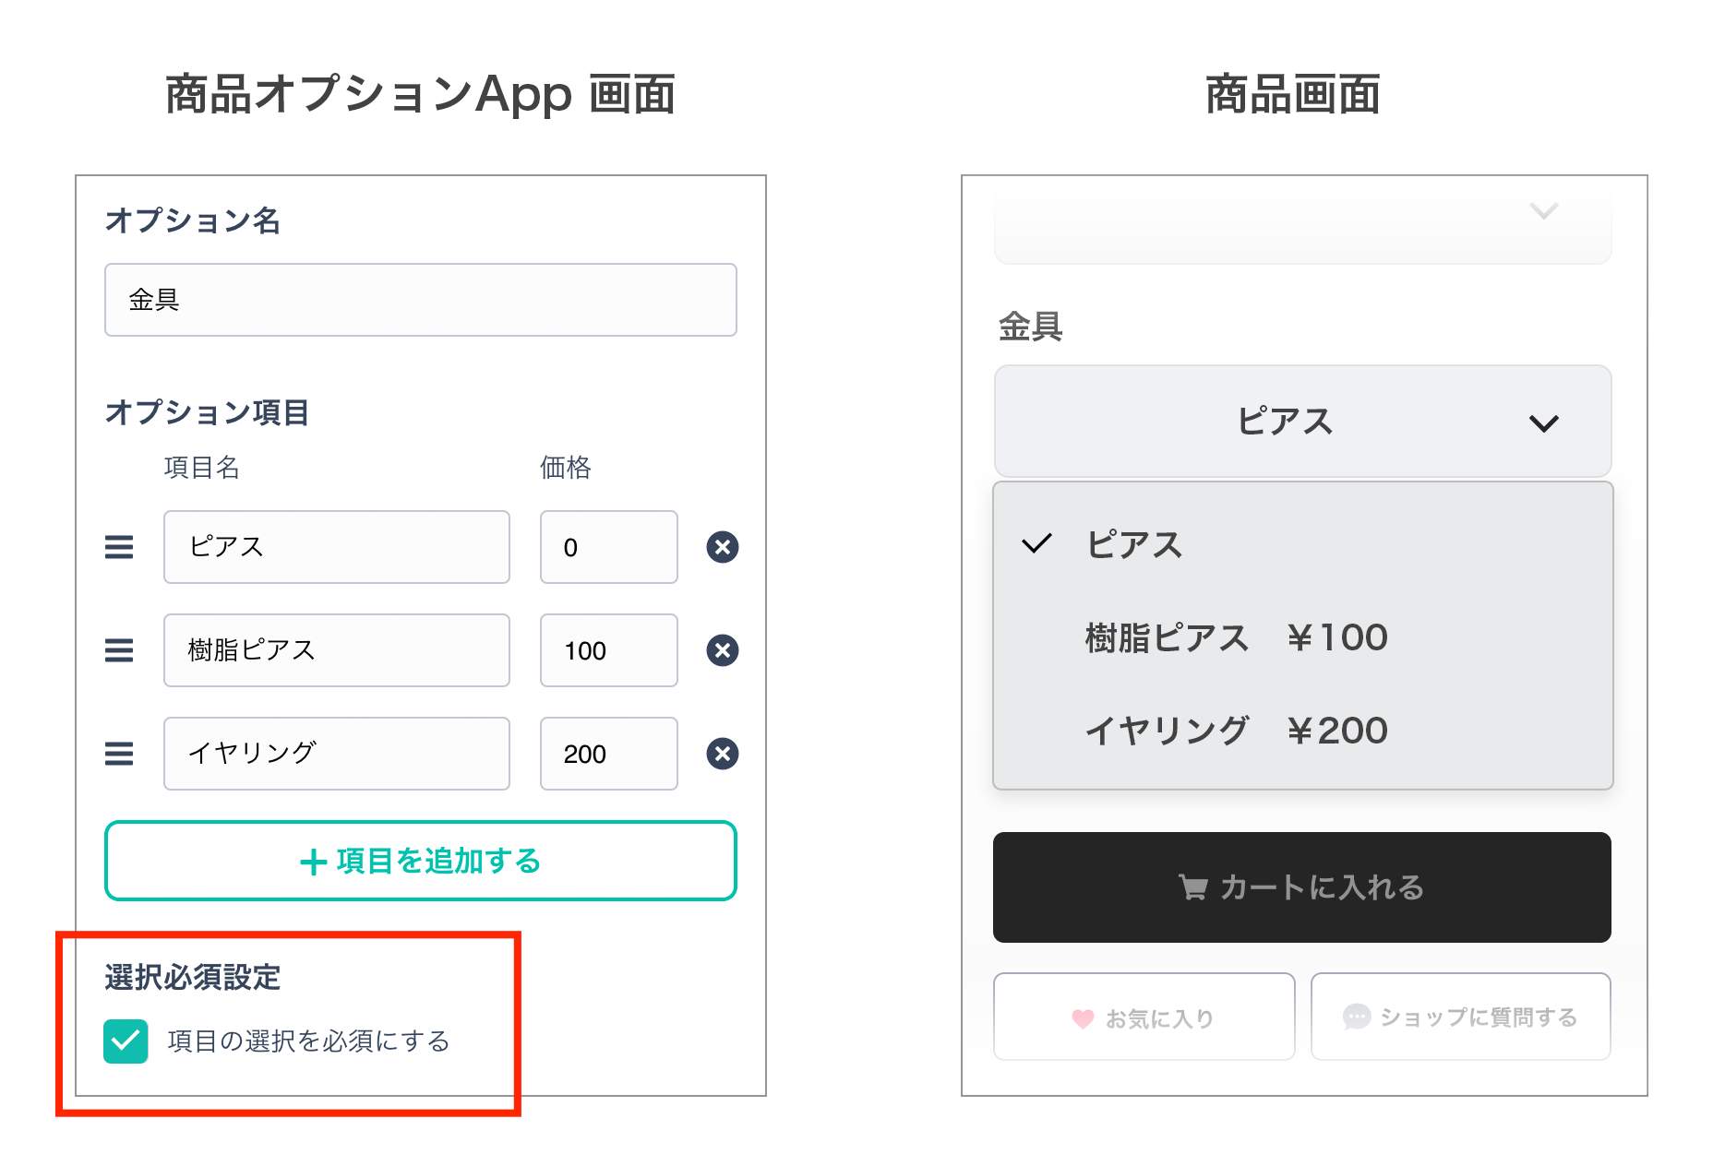
Task: Click the heart icon on お気に入り
Action: point(1083,1018)
